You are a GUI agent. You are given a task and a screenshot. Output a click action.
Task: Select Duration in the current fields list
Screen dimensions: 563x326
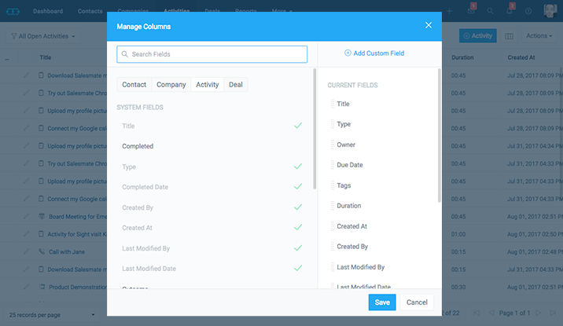point(348,206)
